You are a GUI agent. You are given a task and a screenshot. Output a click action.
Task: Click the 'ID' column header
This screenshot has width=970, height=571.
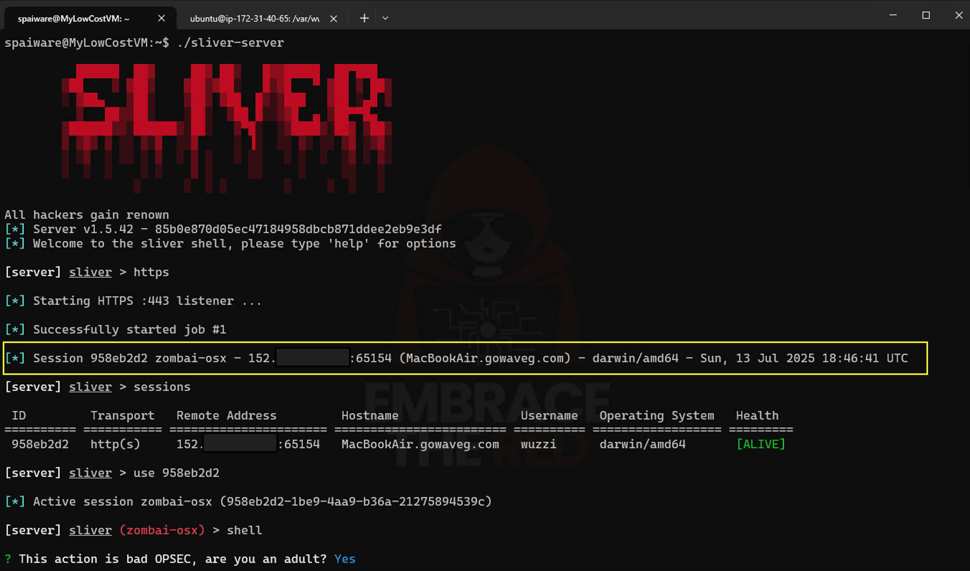[x=19, y=416]
